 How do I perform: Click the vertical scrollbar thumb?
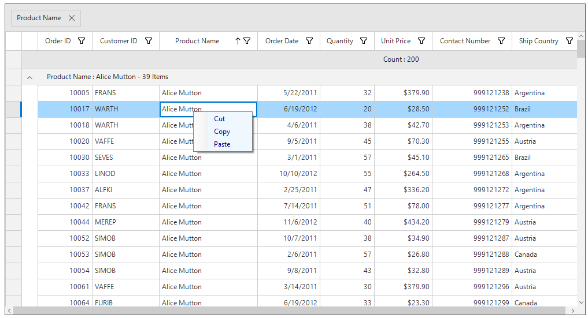[581, 48]
